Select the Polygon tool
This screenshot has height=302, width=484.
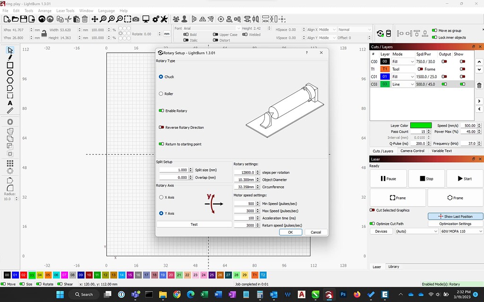[10, 81]
